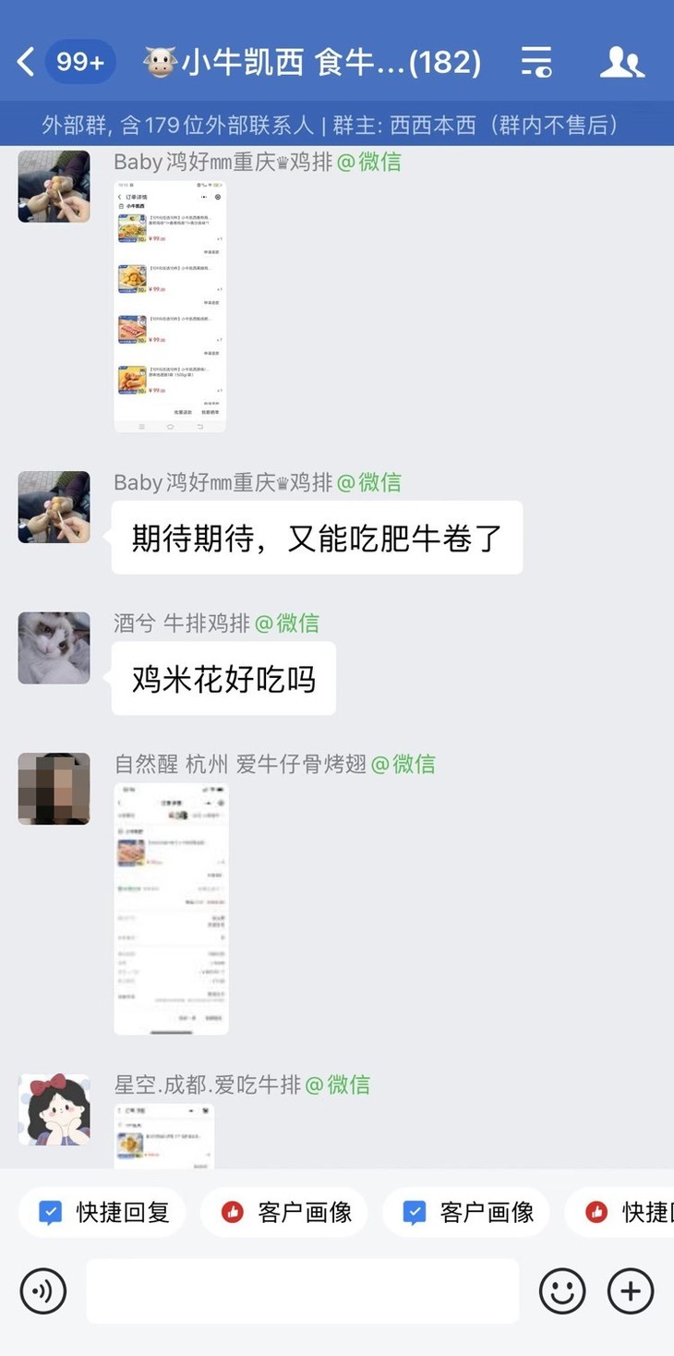Tap the partially visible 快捷 shortcut at right
This screenshot has height=1356, width=674.
[x=620, y=1212]
